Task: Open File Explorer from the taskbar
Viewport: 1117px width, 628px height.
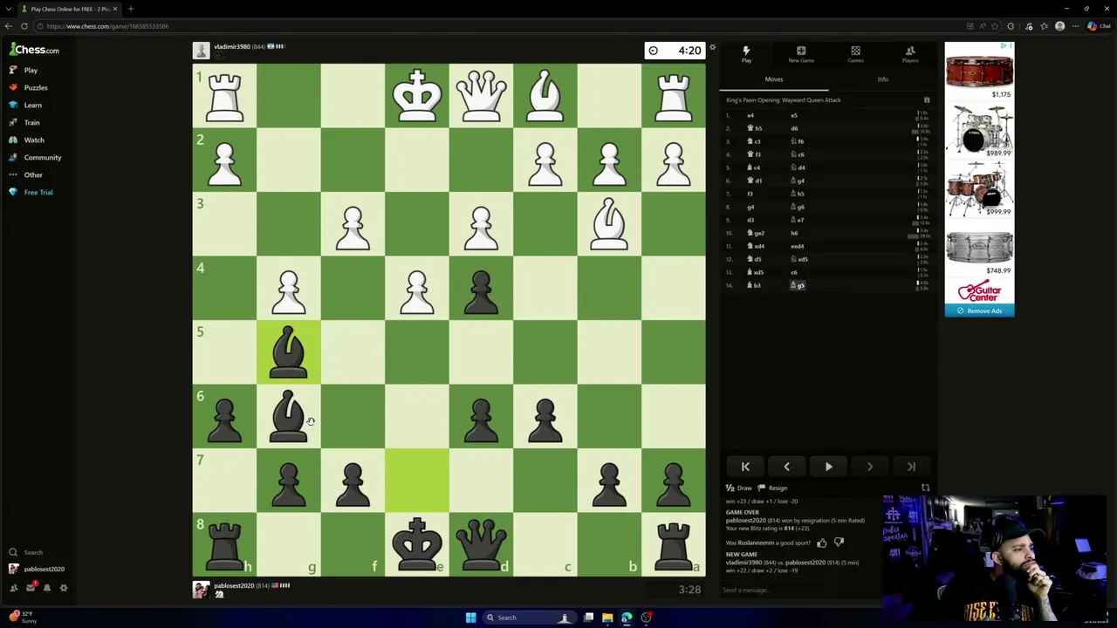Action: (x=607, y=618)
